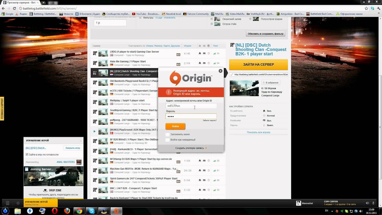Click the browser address bar
Viewport: 382px width, 215px height.
point(191,8)
